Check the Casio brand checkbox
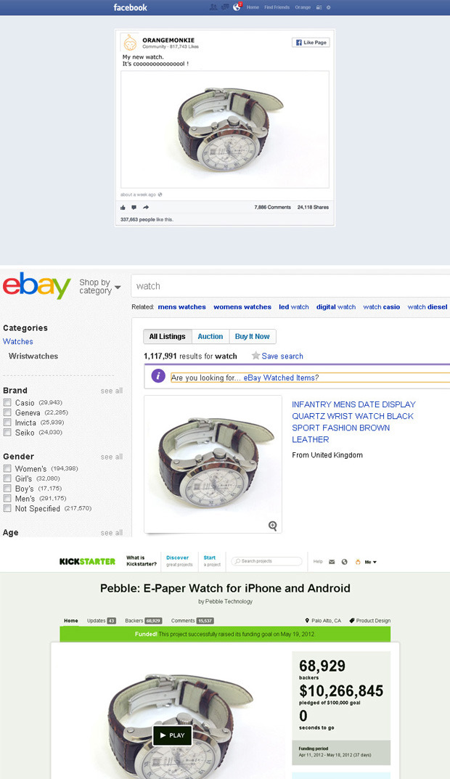Image resolution: width=450 pixels, height=779 pixels. tap(7, 402)
